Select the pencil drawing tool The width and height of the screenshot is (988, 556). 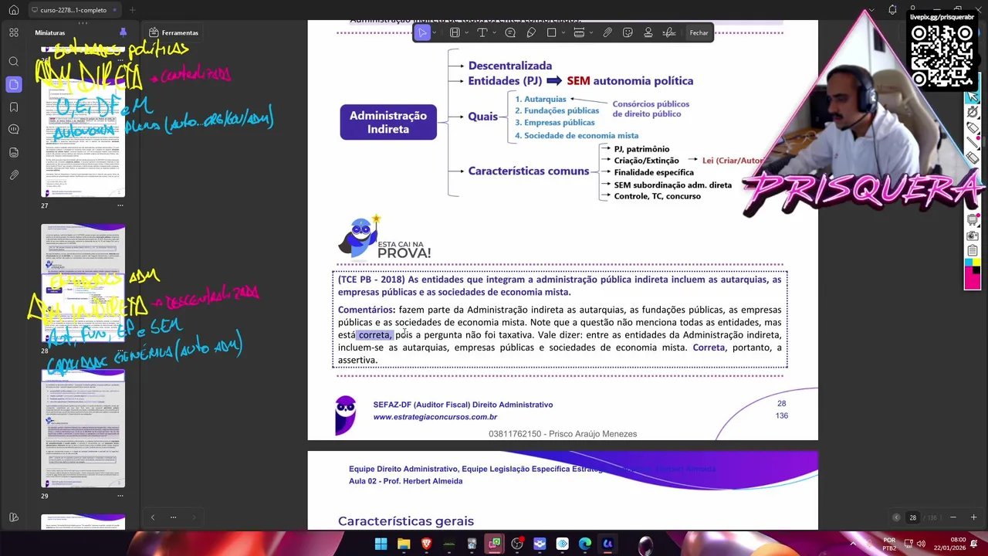[531, 32]
